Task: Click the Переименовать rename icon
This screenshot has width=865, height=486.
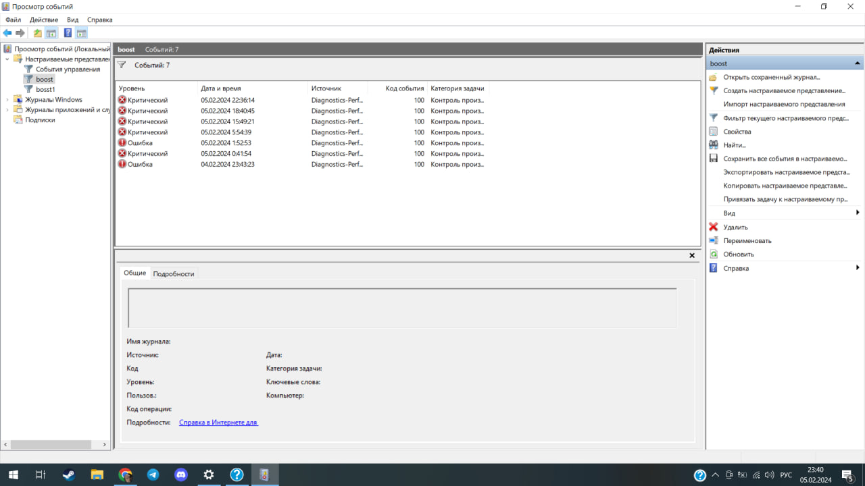Action: click(713, 240)
